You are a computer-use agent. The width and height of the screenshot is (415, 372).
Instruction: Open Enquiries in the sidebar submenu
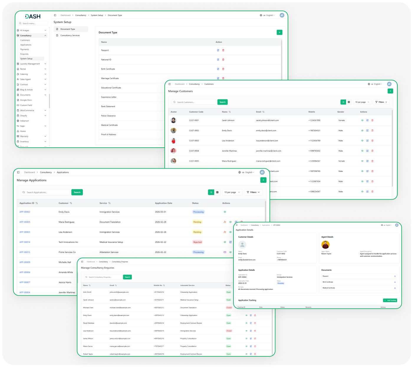pos(24,54)
